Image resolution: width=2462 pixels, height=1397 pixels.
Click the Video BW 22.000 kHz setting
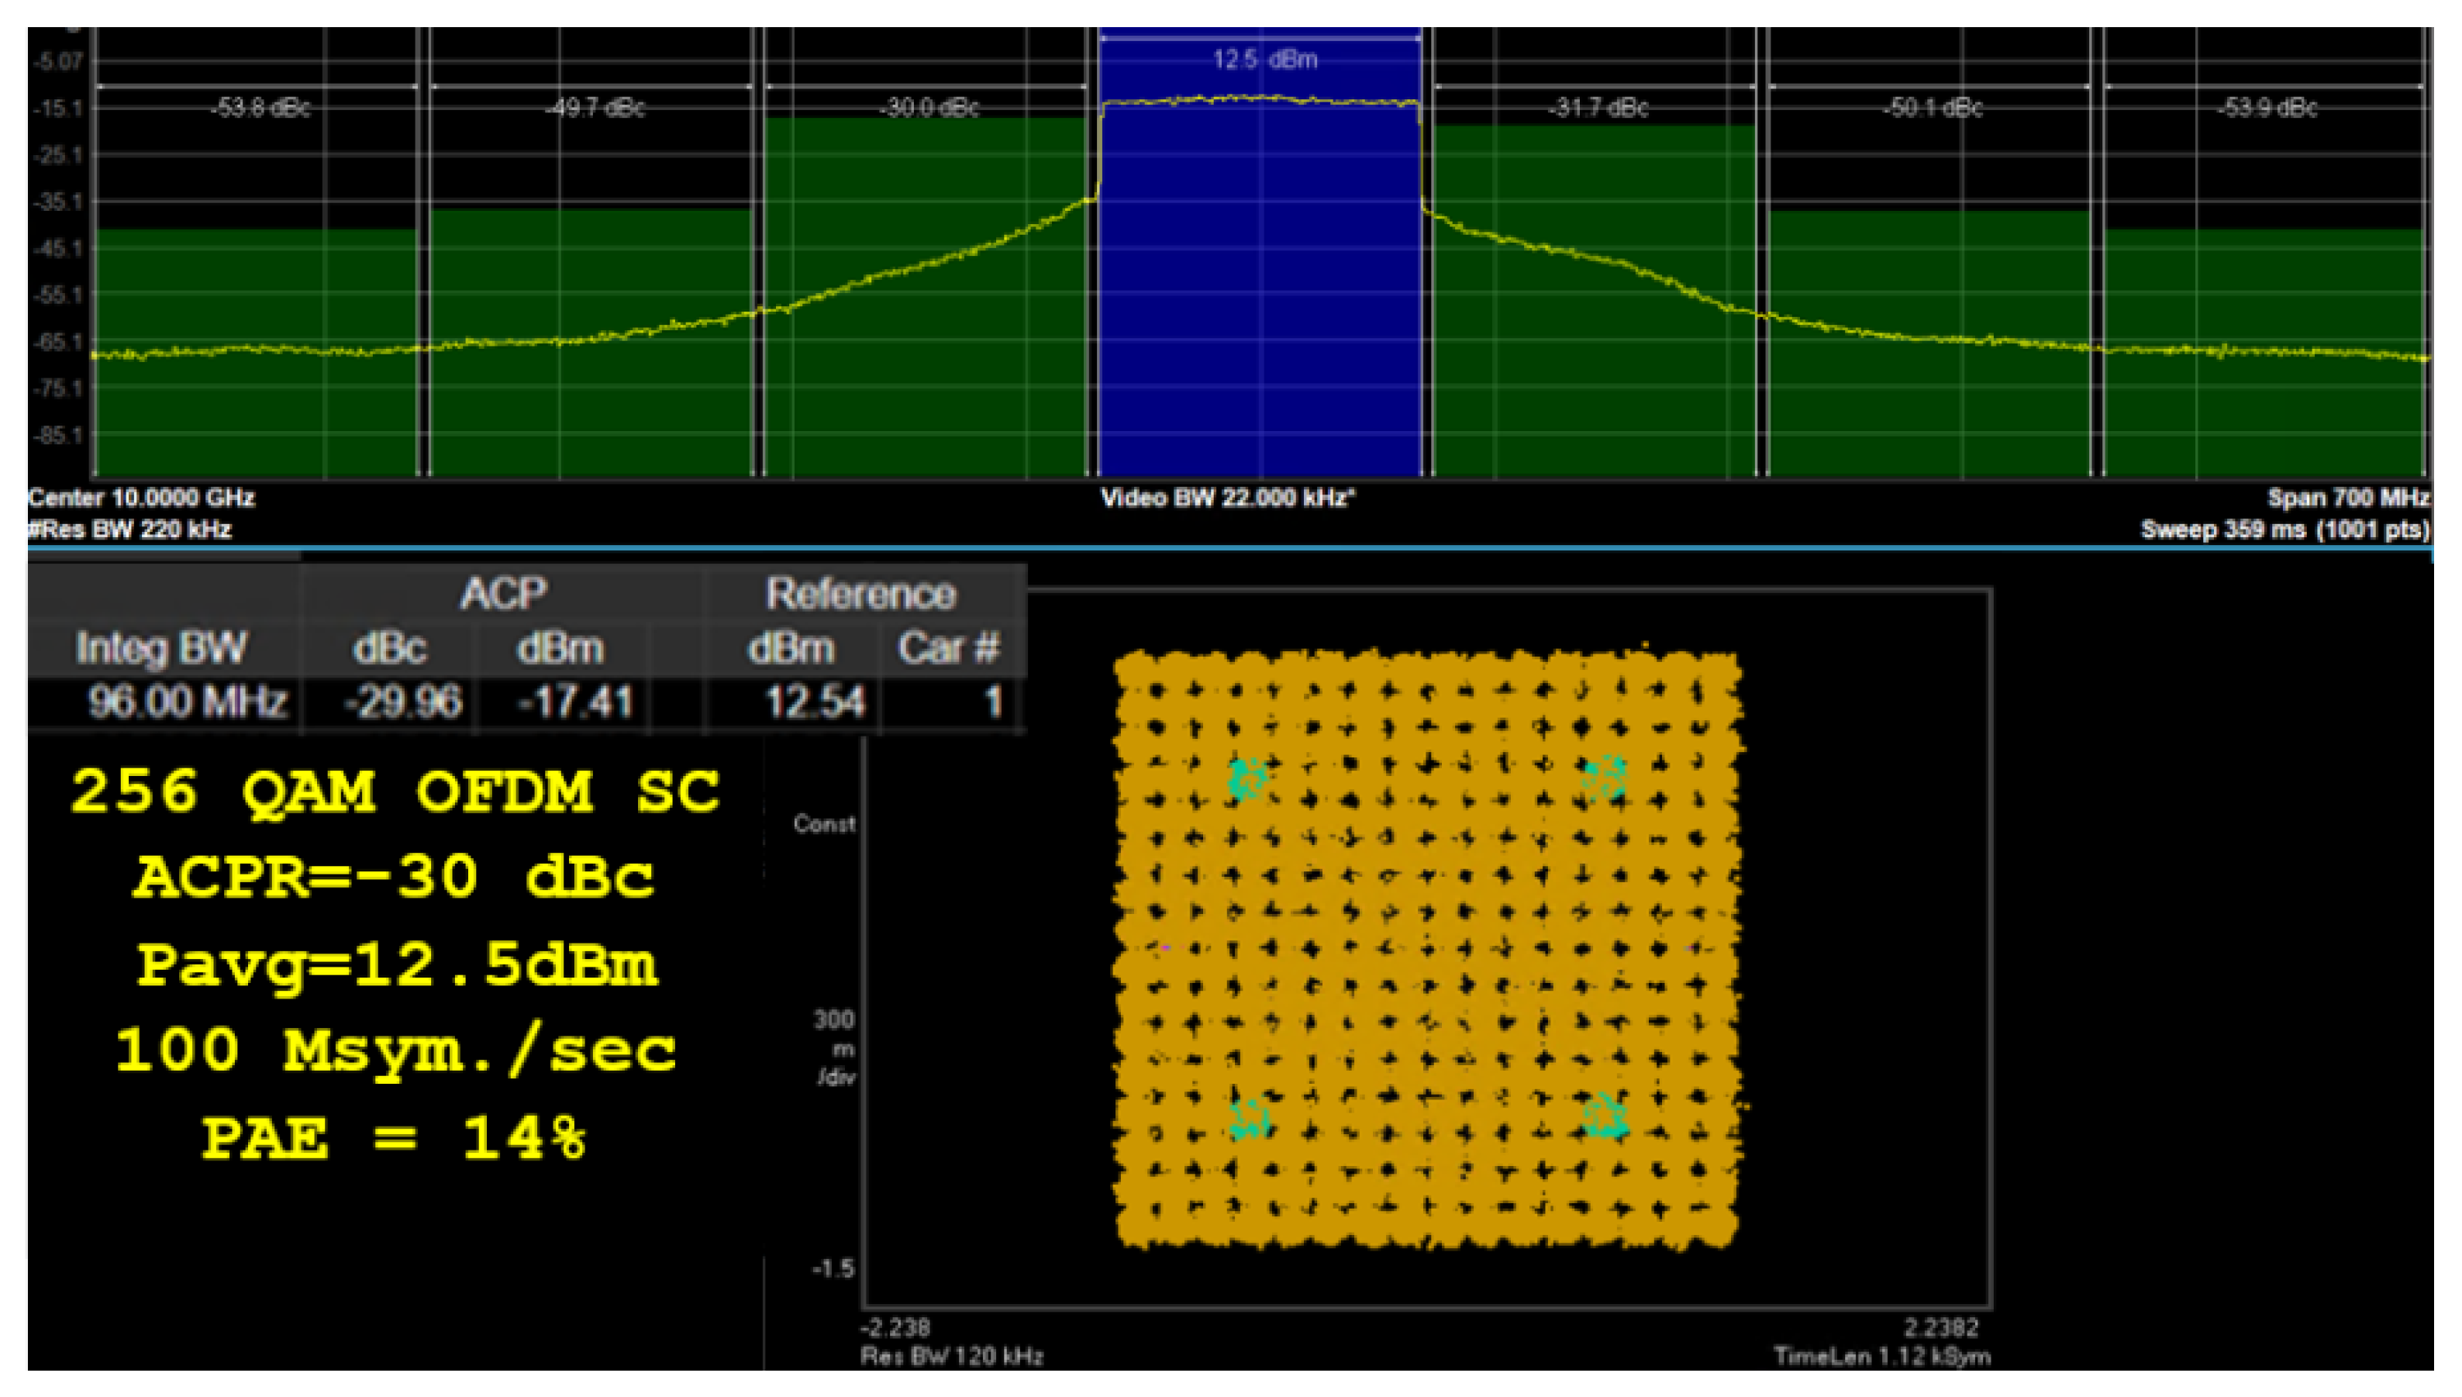(1228, 498)
